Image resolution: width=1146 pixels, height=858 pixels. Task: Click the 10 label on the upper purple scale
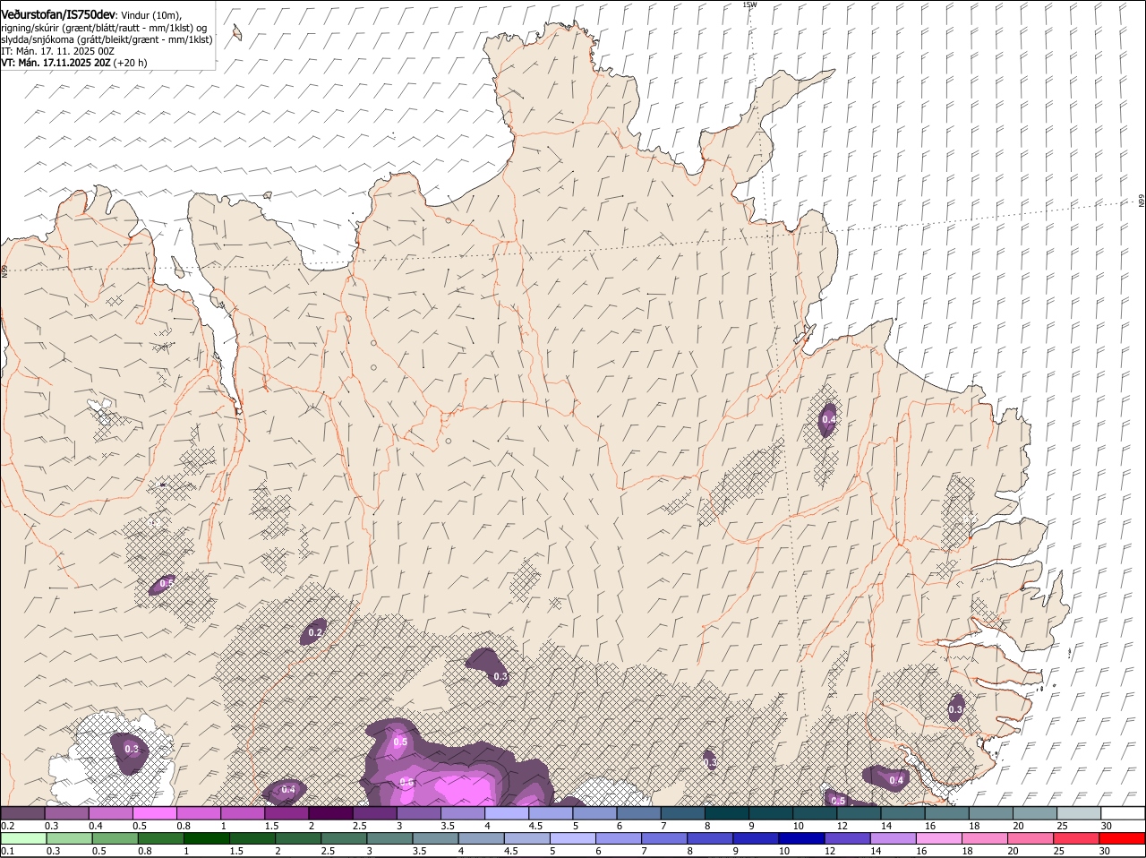pos(798,826)
